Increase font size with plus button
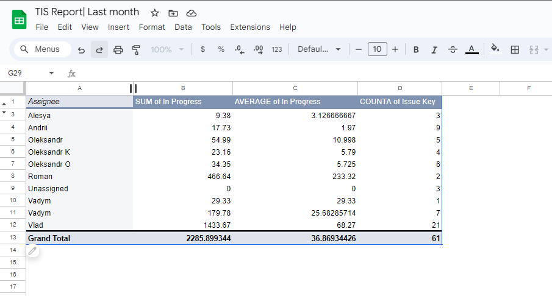This screenshot has height=296, width=552. (395, 49)
